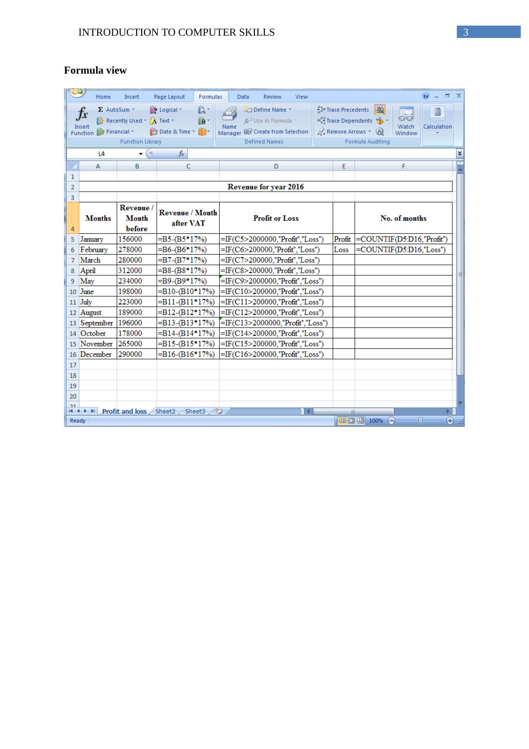This screenshot has width=529, height=749.
Task: Switch to Page Break Preview in status bar
Action: click(361, 421)
